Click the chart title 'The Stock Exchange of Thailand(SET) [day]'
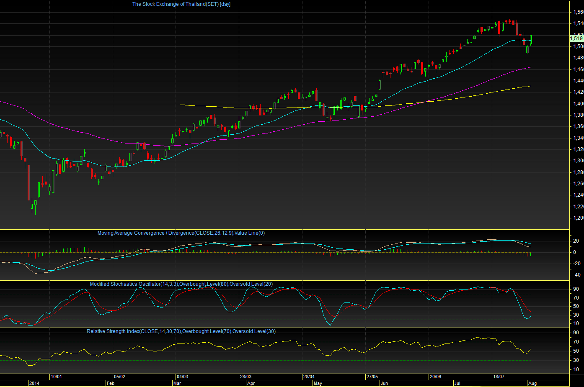Viewport: 584px width, 387px height. [x=181, y=4]
